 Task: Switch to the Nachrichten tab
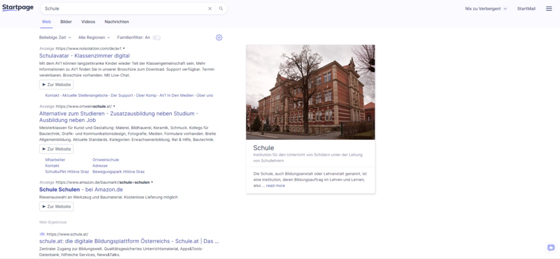pos(117,22)
